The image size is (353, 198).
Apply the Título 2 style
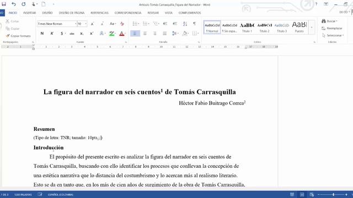[265, 28]
